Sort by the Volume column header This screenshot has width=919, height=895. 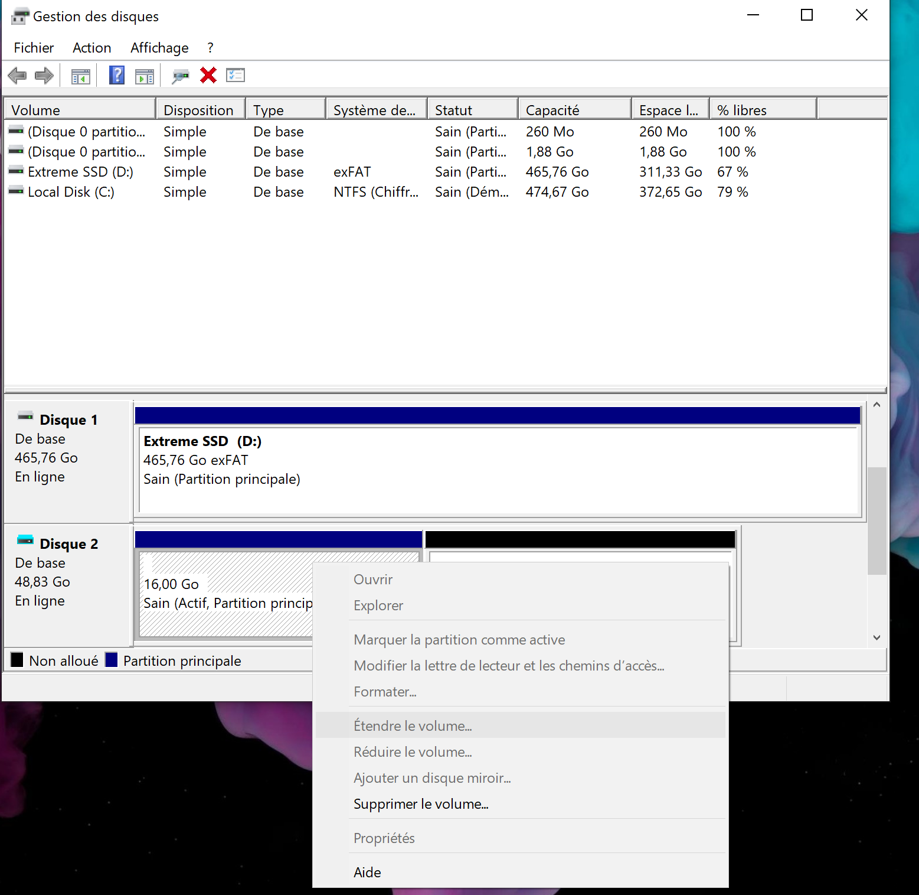pyautogui.click(x=80, y=110)
